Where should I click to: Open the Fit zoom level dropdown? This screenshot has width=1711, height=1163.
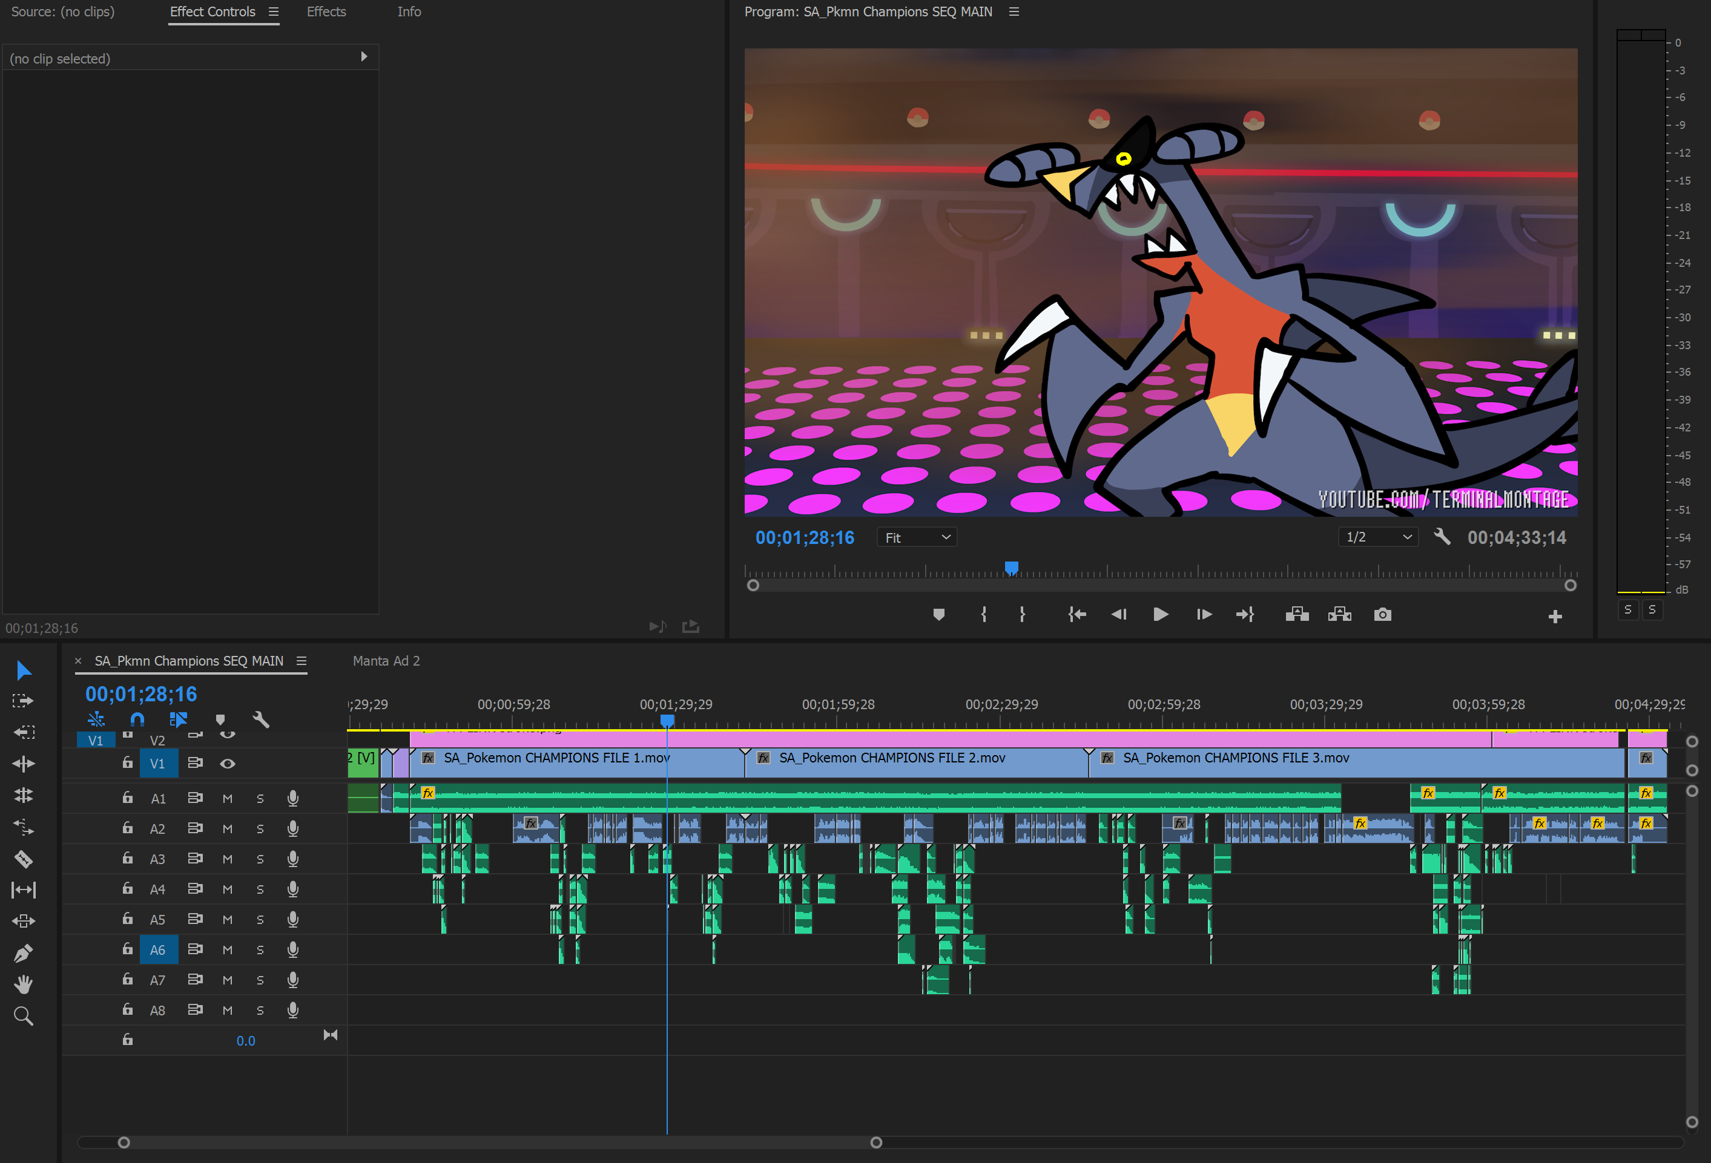tap(917, 537)
